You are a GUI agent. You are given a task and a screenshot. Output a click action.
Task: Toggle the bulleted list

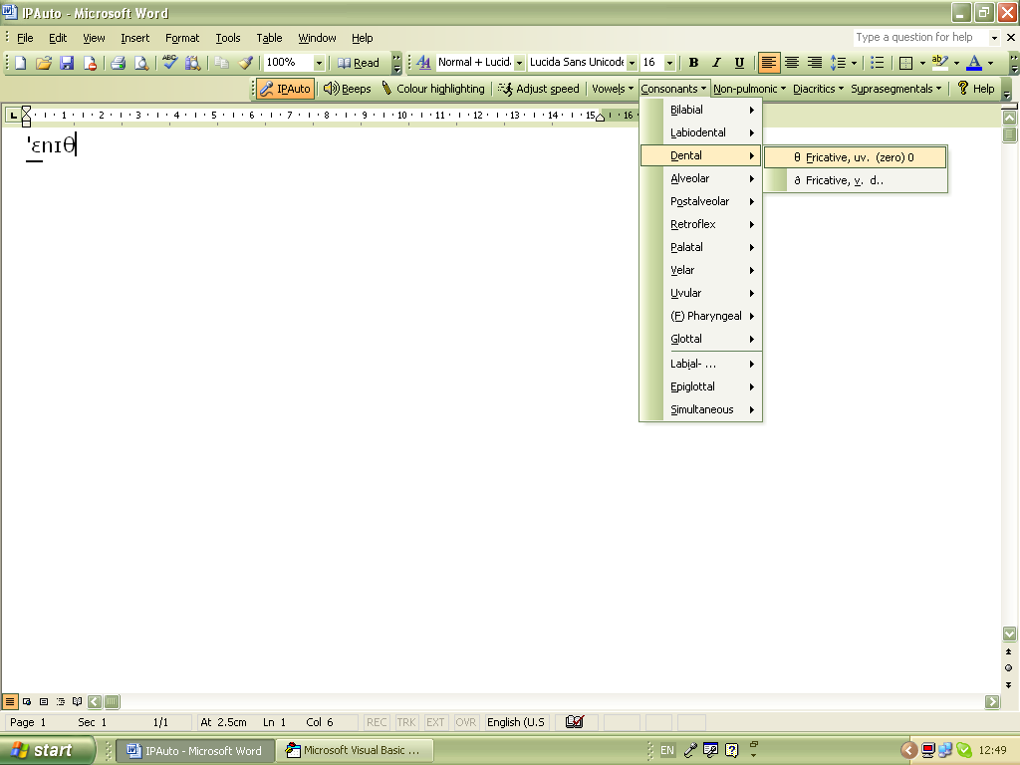coord(877,63)
